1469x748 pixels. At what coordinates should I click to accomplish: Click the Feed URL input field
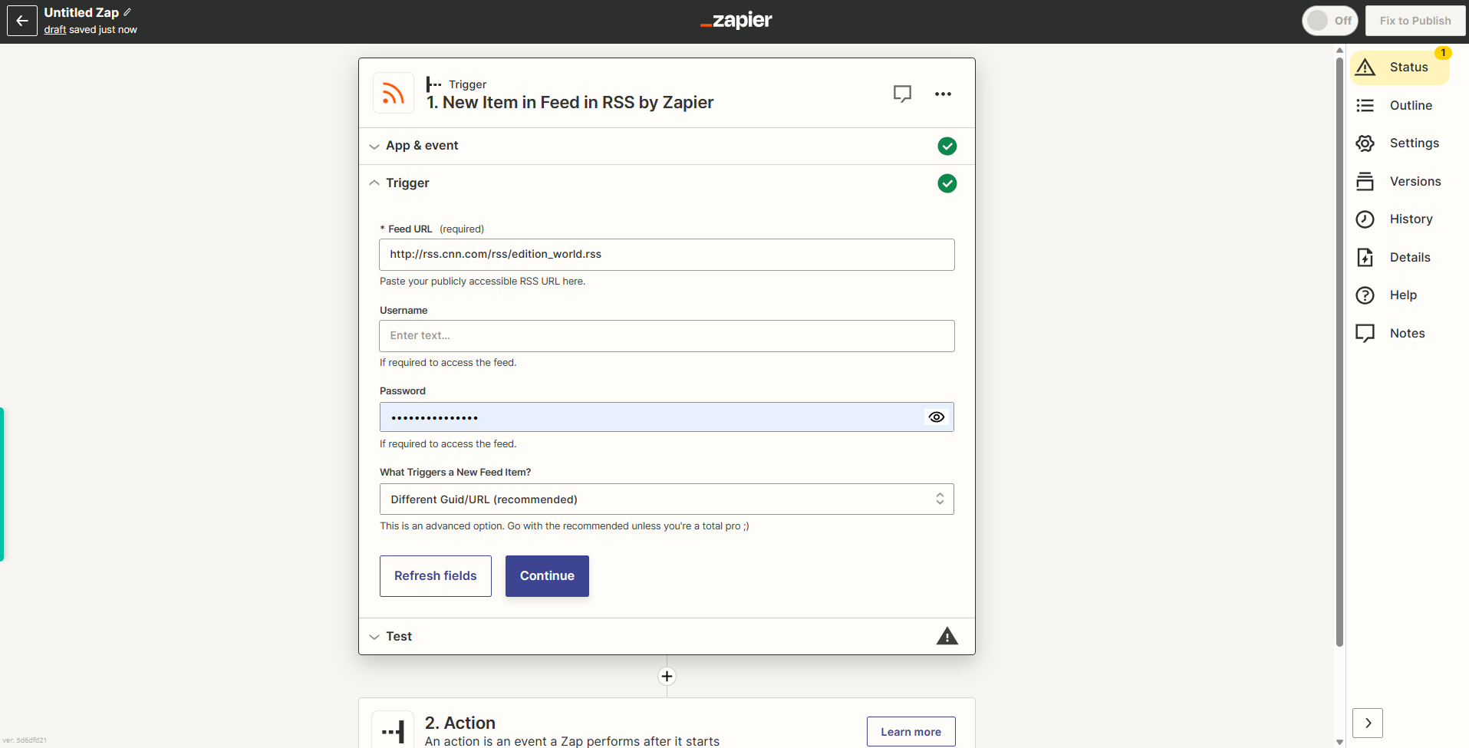pyautogui.click(x=667, y=255)
